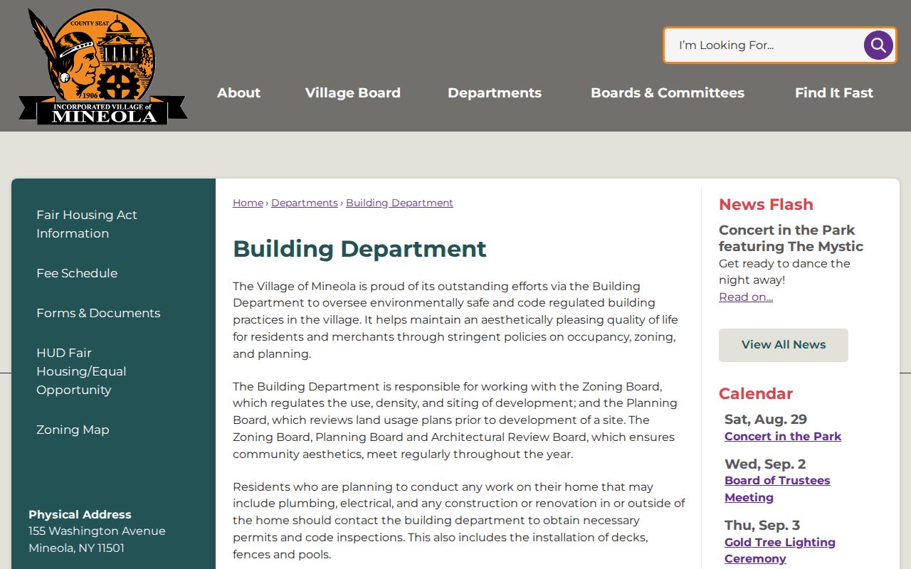Focus the "I'm Looking For..." search field
Image resolution: width=911 pixels, height=569 pixels.
(x=764, y=46)
